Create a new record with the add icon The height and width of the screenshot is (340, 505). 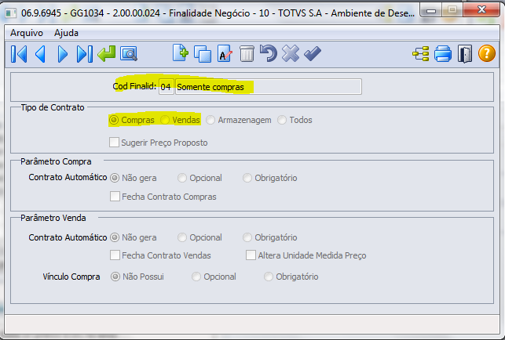(181, 54)
